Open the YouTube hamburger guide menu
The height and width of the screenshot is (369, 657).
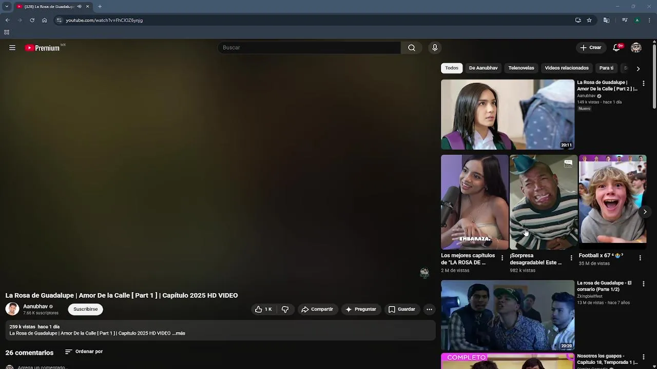click(12, 48)
